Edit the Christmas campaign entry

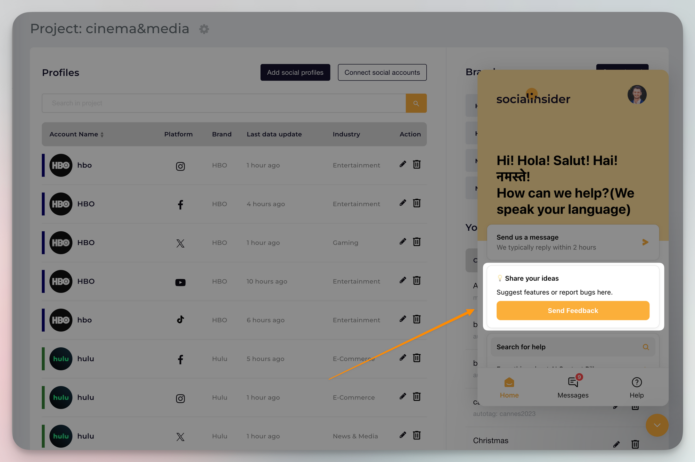coord(616,444)
